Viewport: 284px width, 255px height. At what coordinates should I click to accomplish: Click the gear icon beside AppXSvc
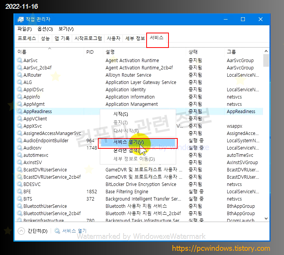coord(20,126)
